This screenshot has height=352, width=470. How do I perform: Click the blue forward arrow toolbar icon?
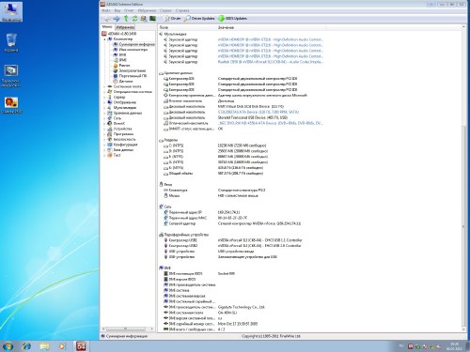(117, 19)
